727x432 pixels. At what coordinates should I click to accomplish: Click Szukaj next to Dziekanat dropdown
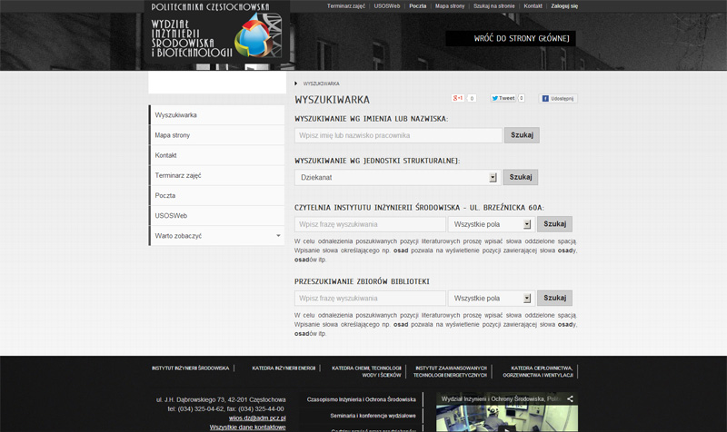coord(520,177)
